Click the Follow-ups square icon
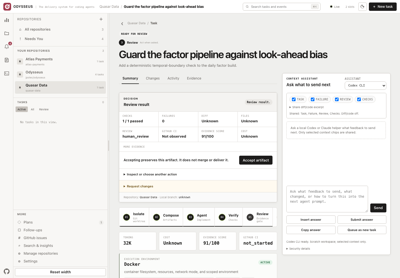Screen dimensions: 400x278 (x=19, y=230)
